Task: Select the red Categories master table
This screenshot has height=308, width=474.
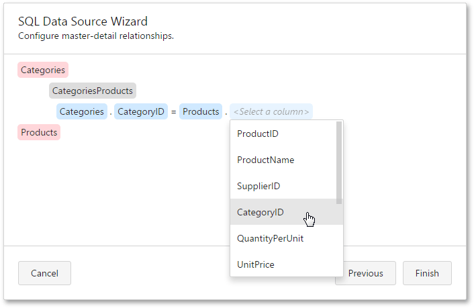Action: click(x=43, y=70)
